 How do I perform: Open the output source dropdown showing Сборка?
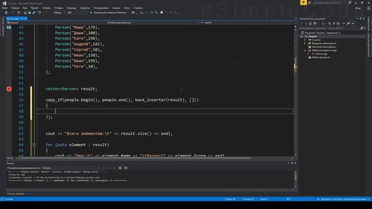71,168
